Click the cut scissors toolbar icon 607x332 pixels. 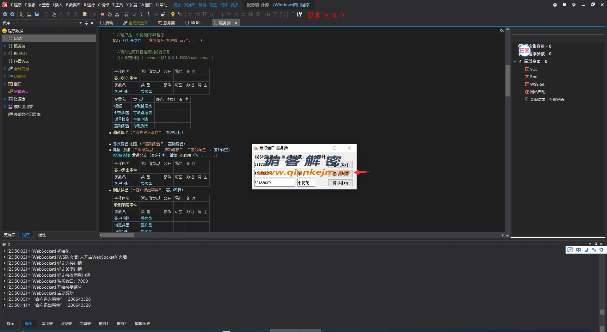click(x=46, y=15)
